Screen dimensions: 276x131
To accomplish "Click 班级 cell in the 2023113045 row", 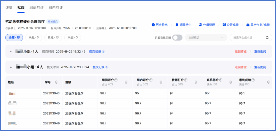I will [74, 104].
